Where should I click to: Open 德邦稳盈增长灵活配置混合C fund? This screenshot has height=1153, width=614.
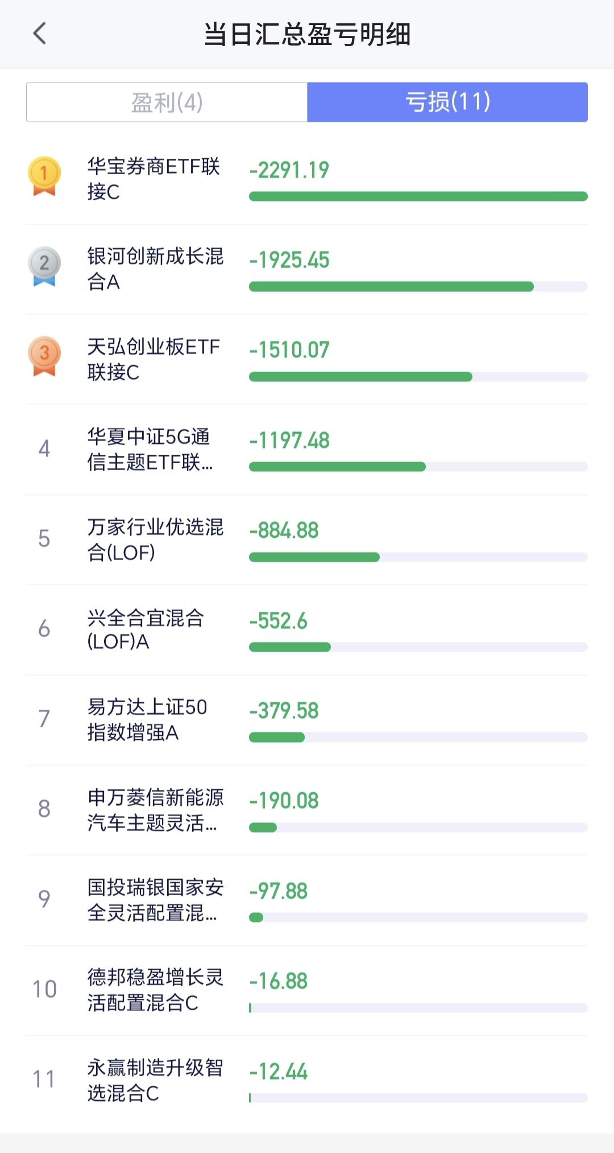click(x=155, y=990)
